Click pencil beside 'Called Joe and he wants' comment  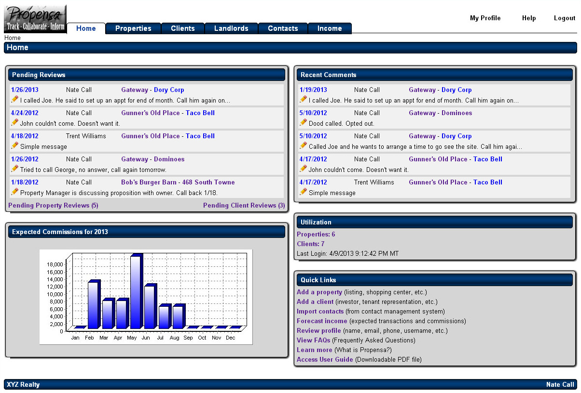tap(303, 145)
